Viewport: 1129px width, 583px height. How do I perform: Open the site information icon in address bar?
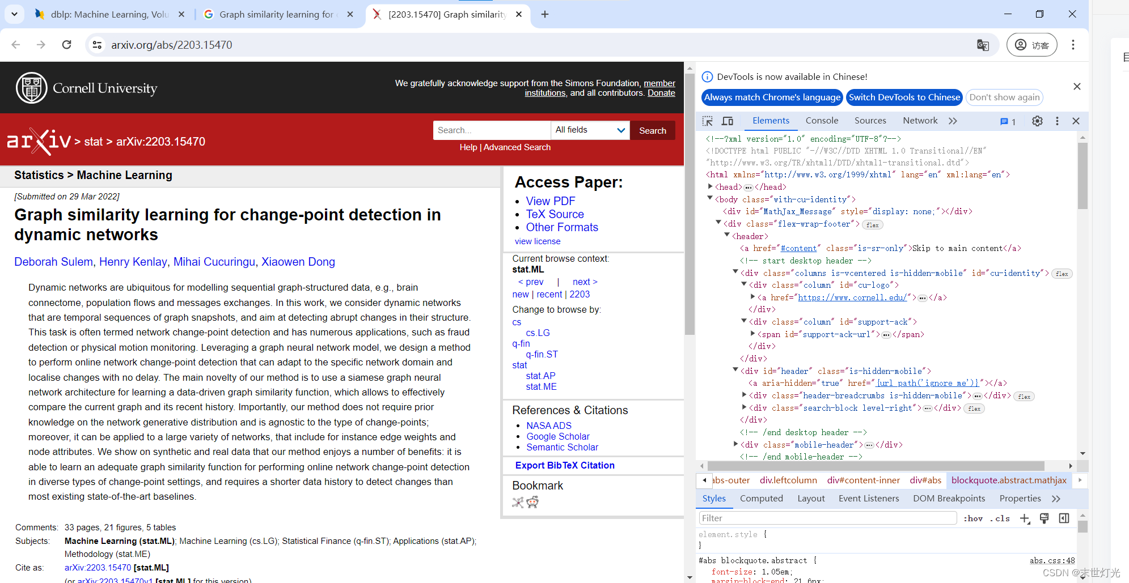pos(97,45)
